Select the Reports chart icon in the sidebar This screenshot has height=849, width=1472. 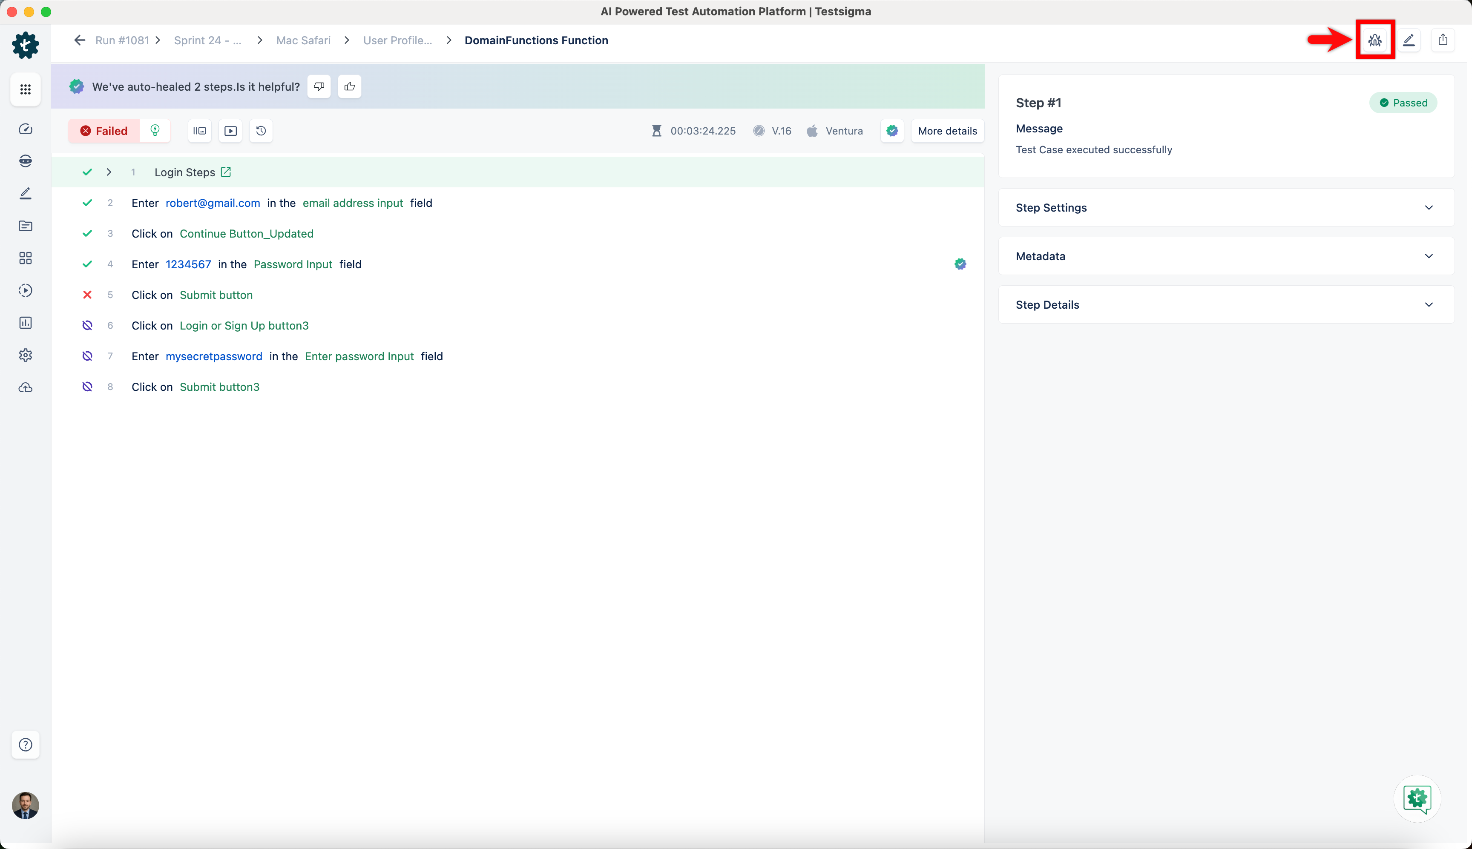(25, 322)
